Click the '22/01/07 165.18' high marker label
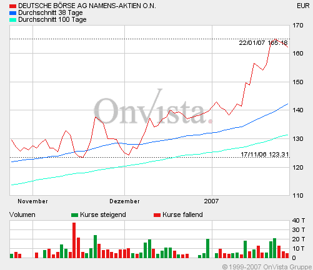Image resolution: width=313 pixels, height=270 pixels. point(263,43)
